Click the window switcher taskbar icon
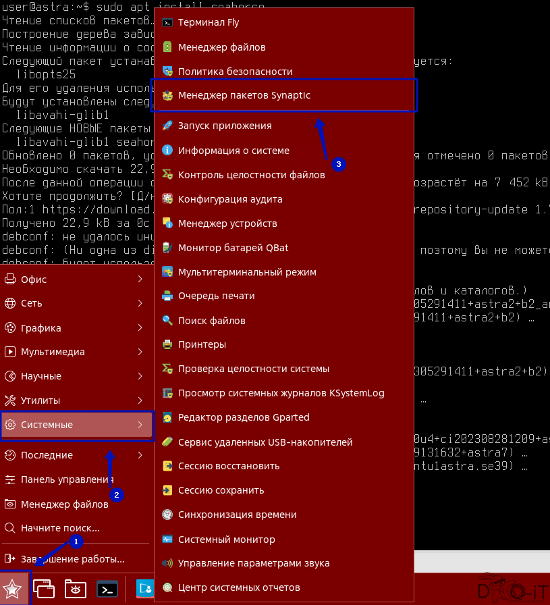 point(44,589)
